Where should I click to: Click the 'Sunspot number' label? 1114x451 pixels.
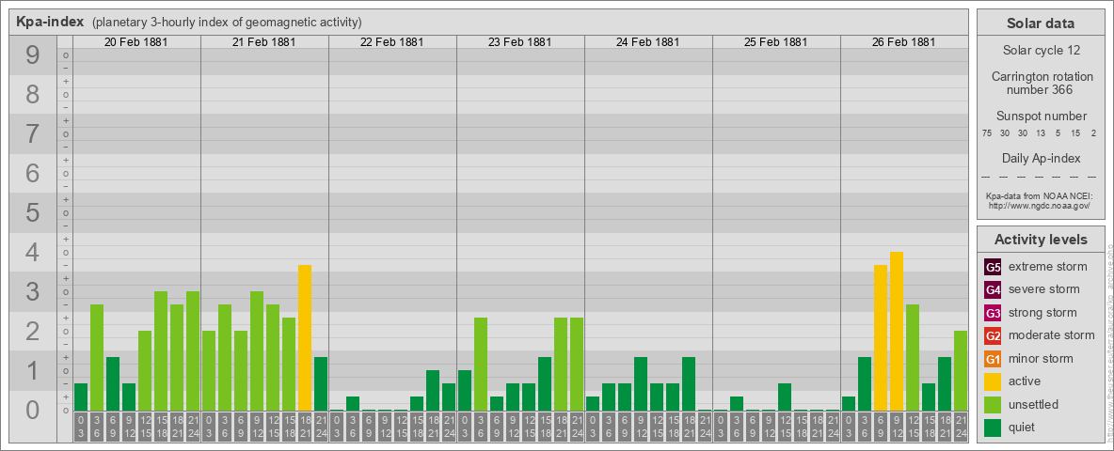1041,117
